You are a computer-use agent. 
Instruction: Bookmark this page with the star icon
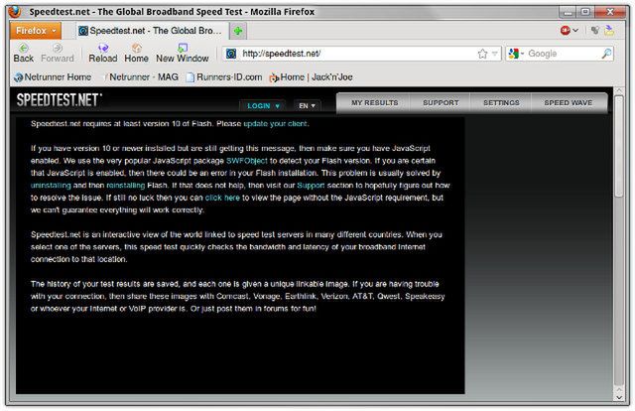coord(482,54)
